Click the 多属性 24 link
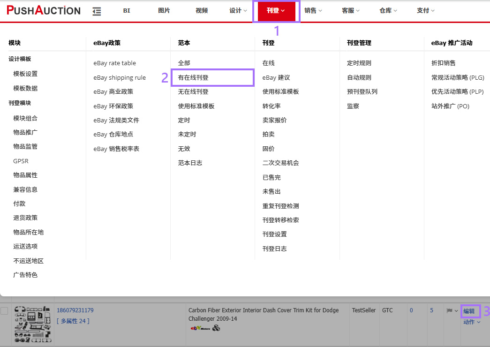This screenshot has width=490, height=347. pos(73,321)
